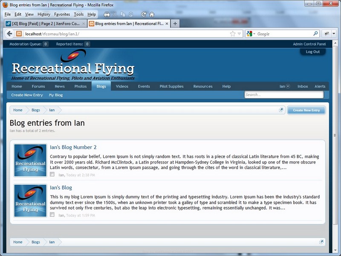Image resolution: width=341 pixels, height=256 pixels.
Task: Click the Blogs crumb in bottom breadcrumb
Action: pos(36,242)
